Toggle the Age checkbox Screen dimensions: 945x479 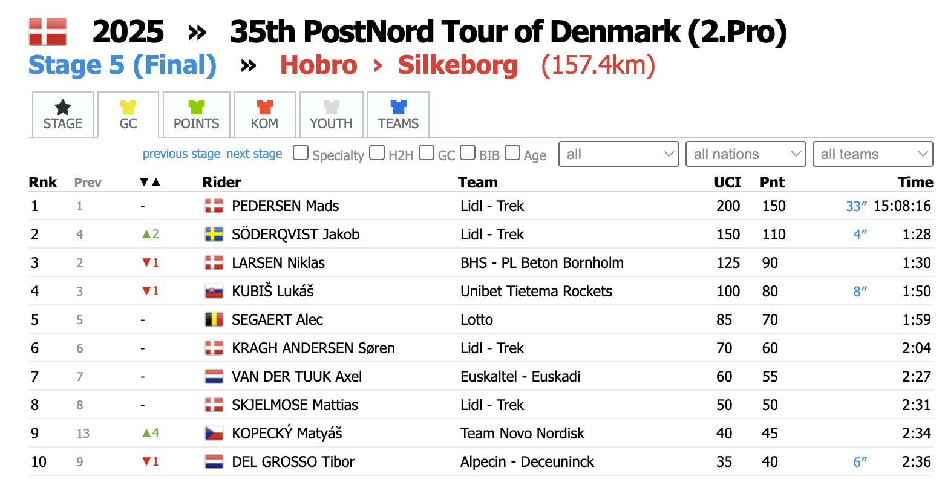pyautogui.click(x=512, y=153)
